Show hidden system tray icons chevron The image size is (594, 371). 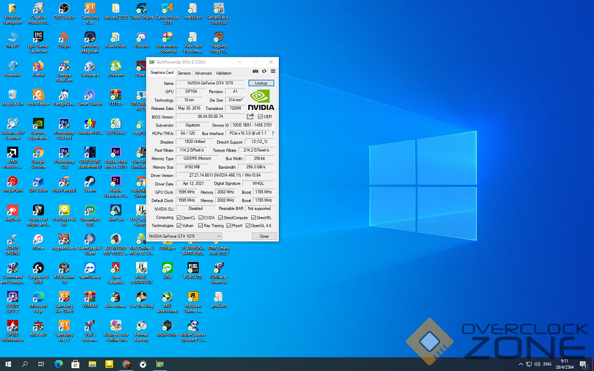520,364
